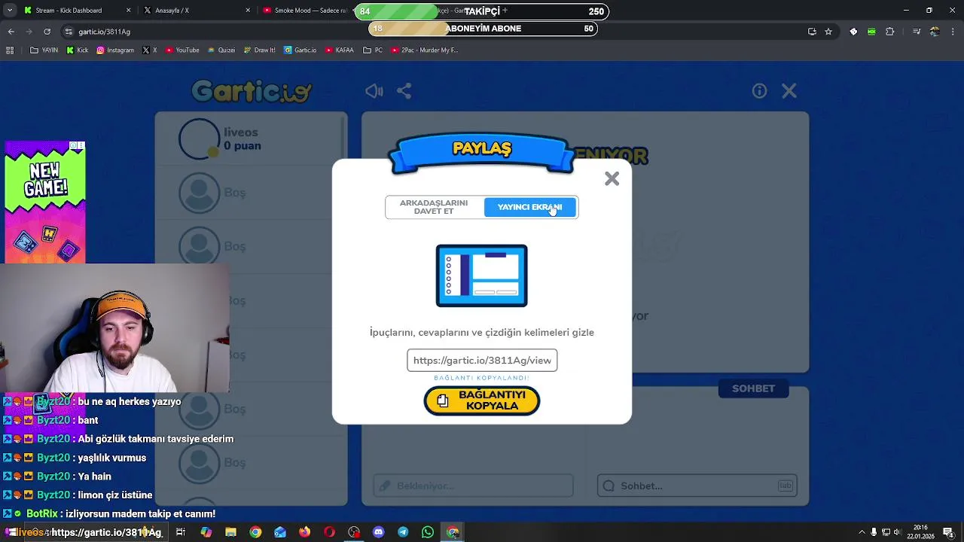Click the BAĞLANTIYI KOPYALA button

482,400
